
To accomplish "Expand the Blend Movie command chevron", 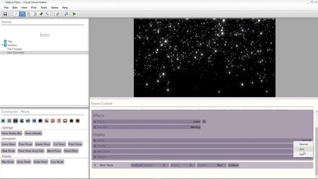I will coord(95,165).
